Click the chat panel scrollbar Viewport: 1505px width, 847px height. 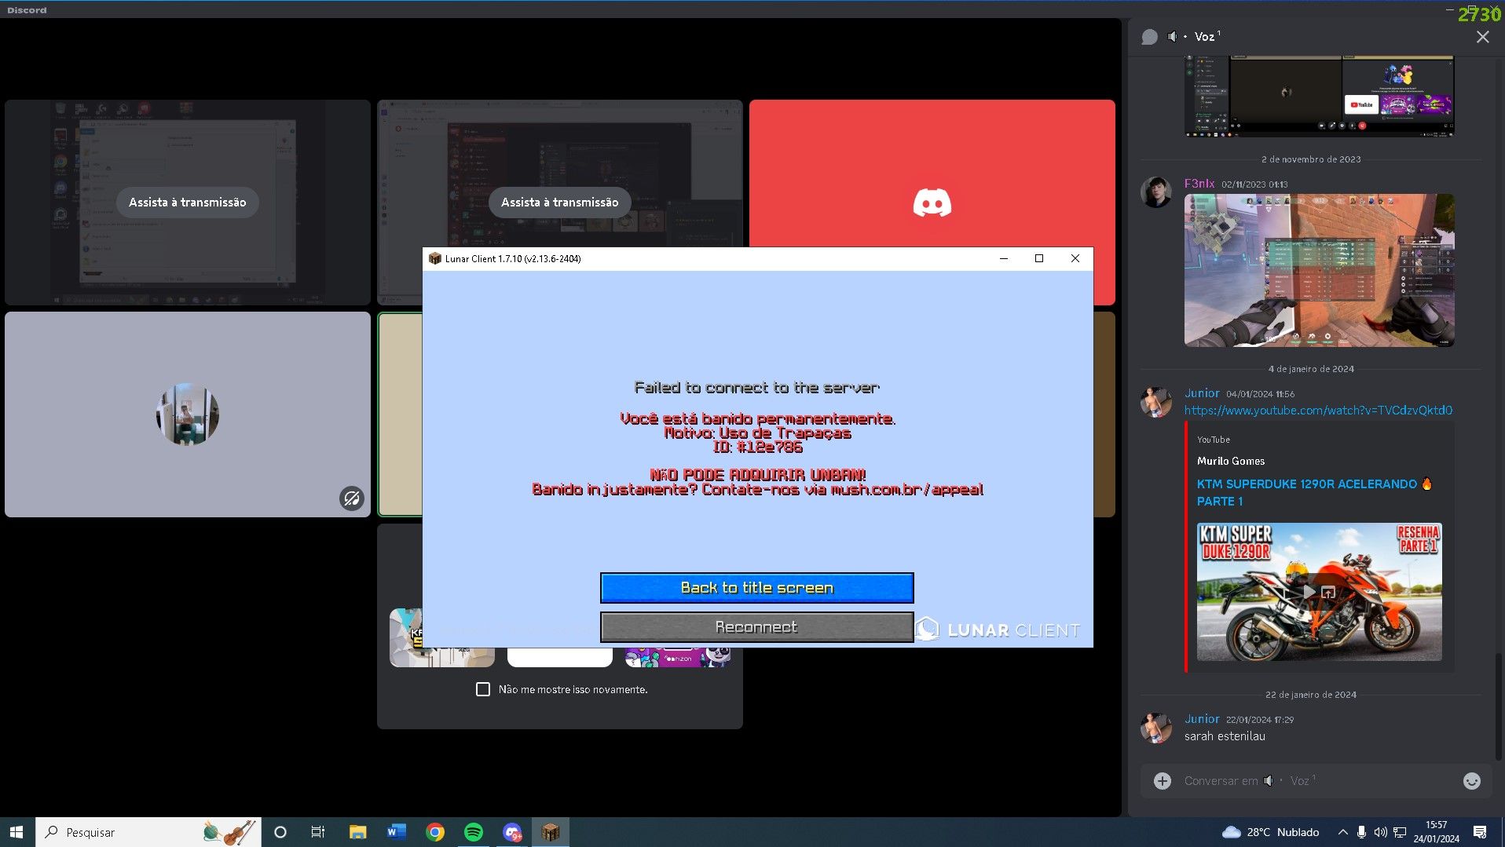pos(1499,706)
